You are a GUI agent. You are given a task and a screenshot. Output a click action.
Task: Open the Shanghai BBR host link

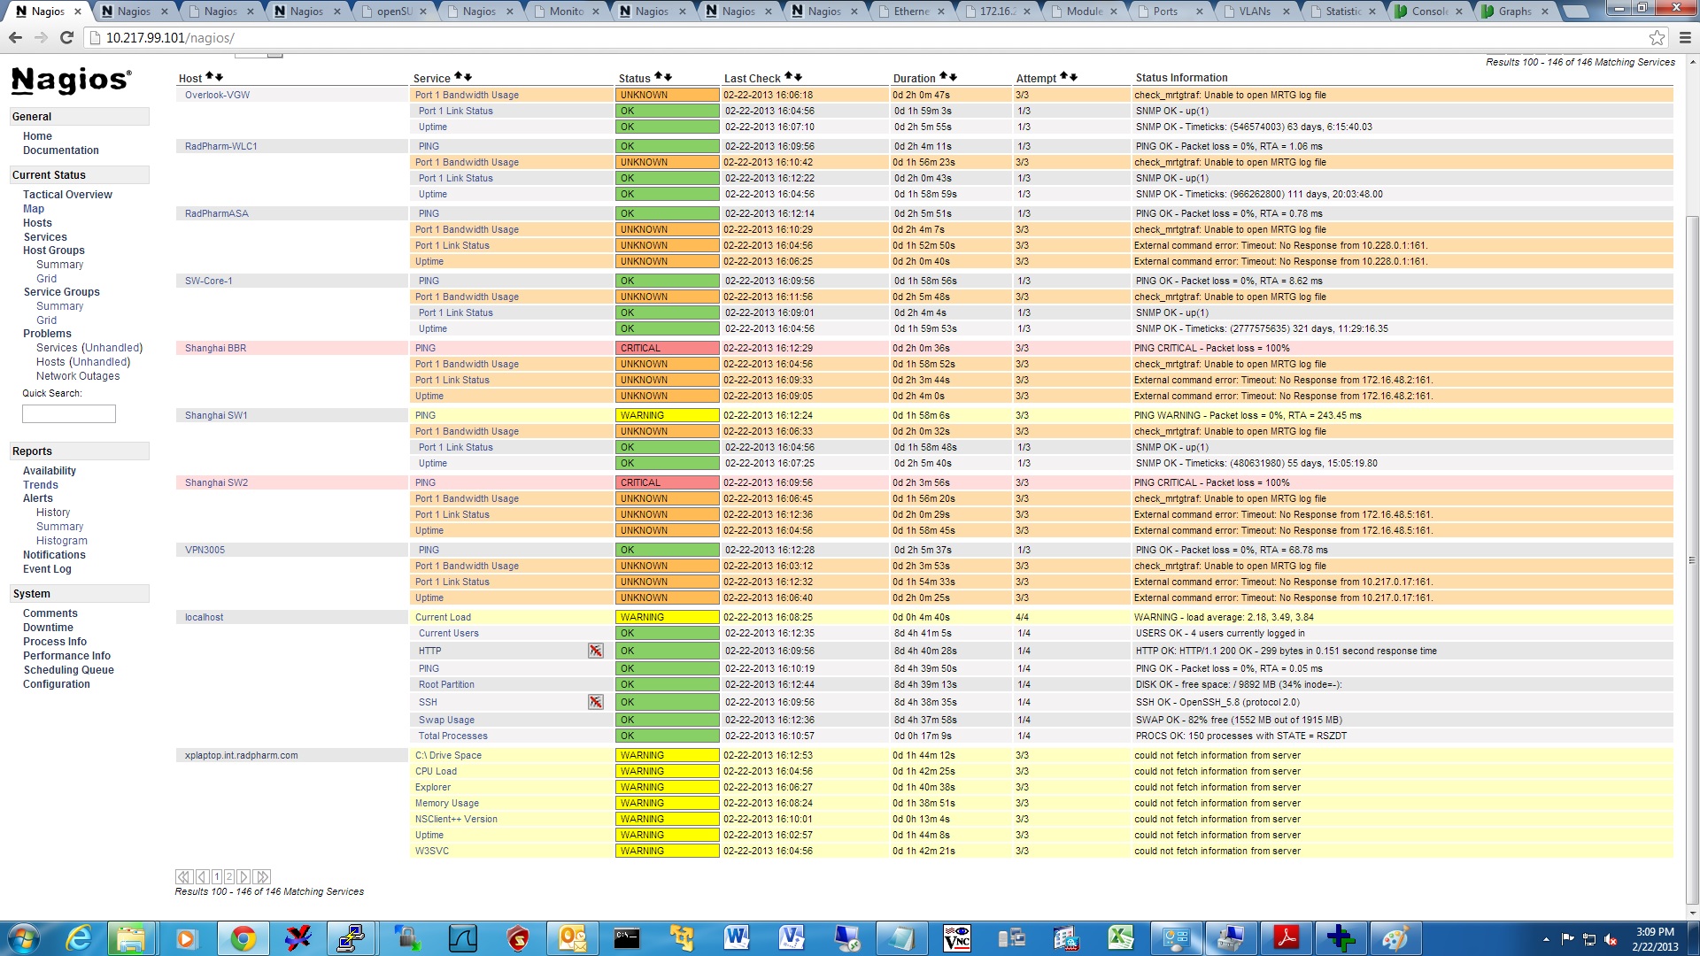coord(215,348)
